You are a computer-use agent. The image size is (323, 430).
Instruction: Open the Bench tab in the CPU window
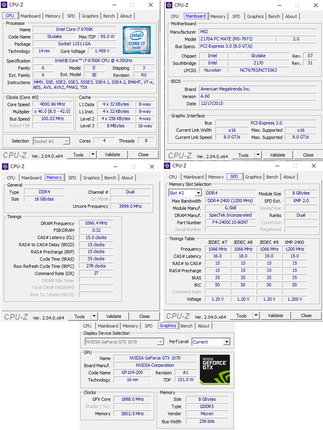click(109, 16)
